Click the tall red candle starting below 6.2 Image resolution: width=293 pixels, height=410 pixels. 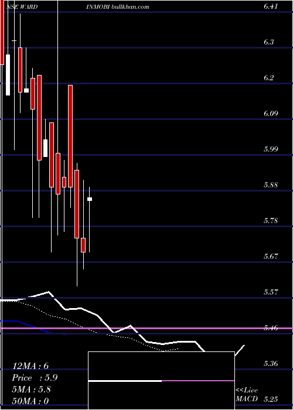[x=70, y=136]
